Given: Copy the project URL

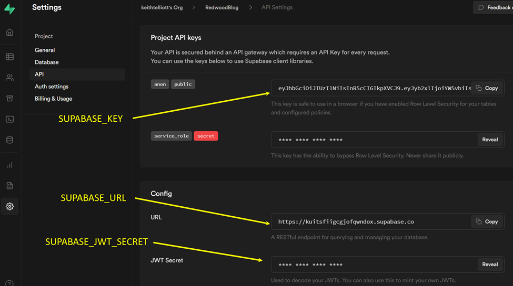Looking at the screenshot, I should pos(487,221).
